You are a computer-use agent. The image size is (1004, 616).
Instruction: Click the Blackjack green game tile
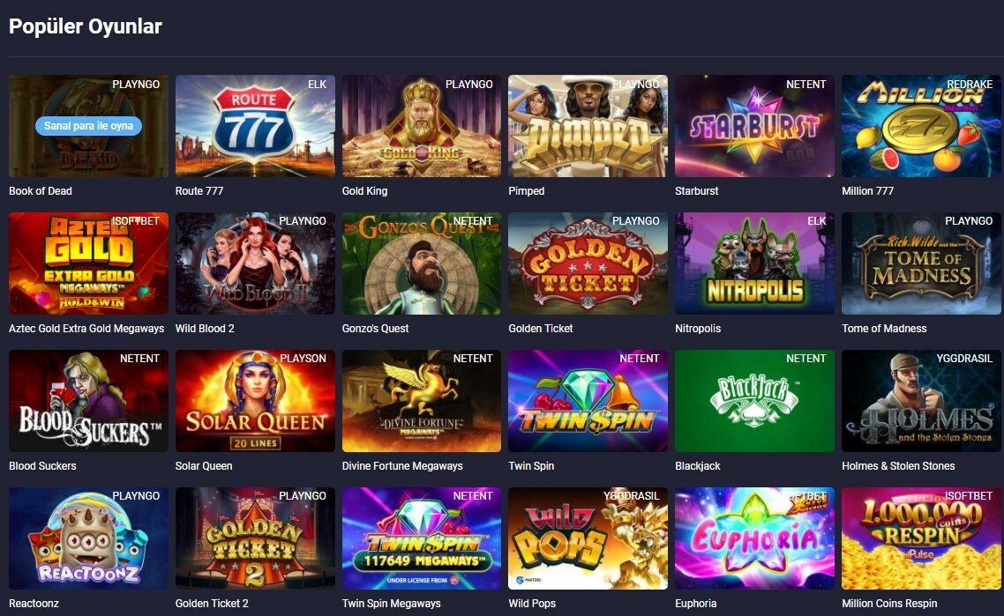pos(754,401)
